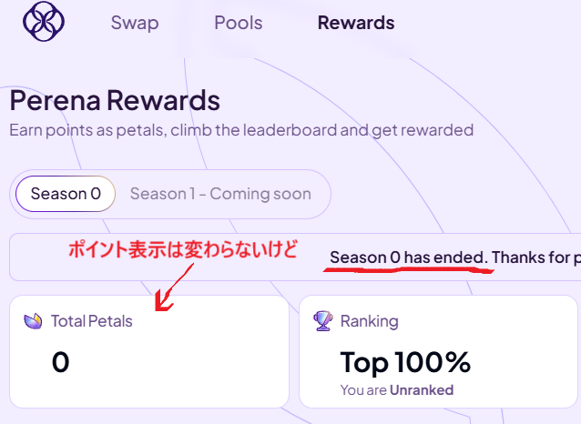The width and height of the screenshot is (581, 424).
Task: Click the Season 0 has ended notice
Action: point(455,257)
